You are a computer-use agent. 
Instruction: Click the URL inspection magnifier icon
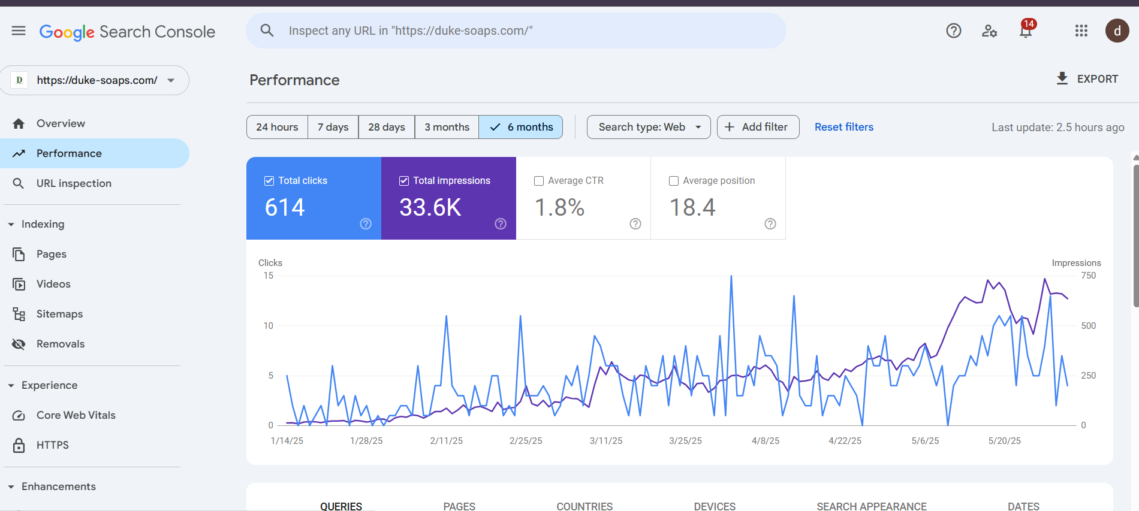pos(19,183)
